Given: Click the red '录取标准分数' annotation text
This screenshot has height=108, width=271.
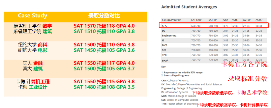Looking at the screenshot, I should 247,78.
